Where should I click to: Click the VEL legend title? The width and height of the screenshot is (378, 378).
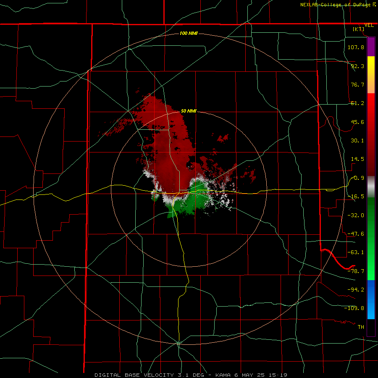click(x=369, y=25)
